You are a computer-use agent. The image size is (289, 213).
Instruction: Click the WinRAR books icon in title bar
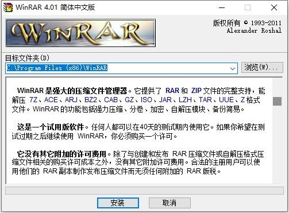click(x=8, y=7)
